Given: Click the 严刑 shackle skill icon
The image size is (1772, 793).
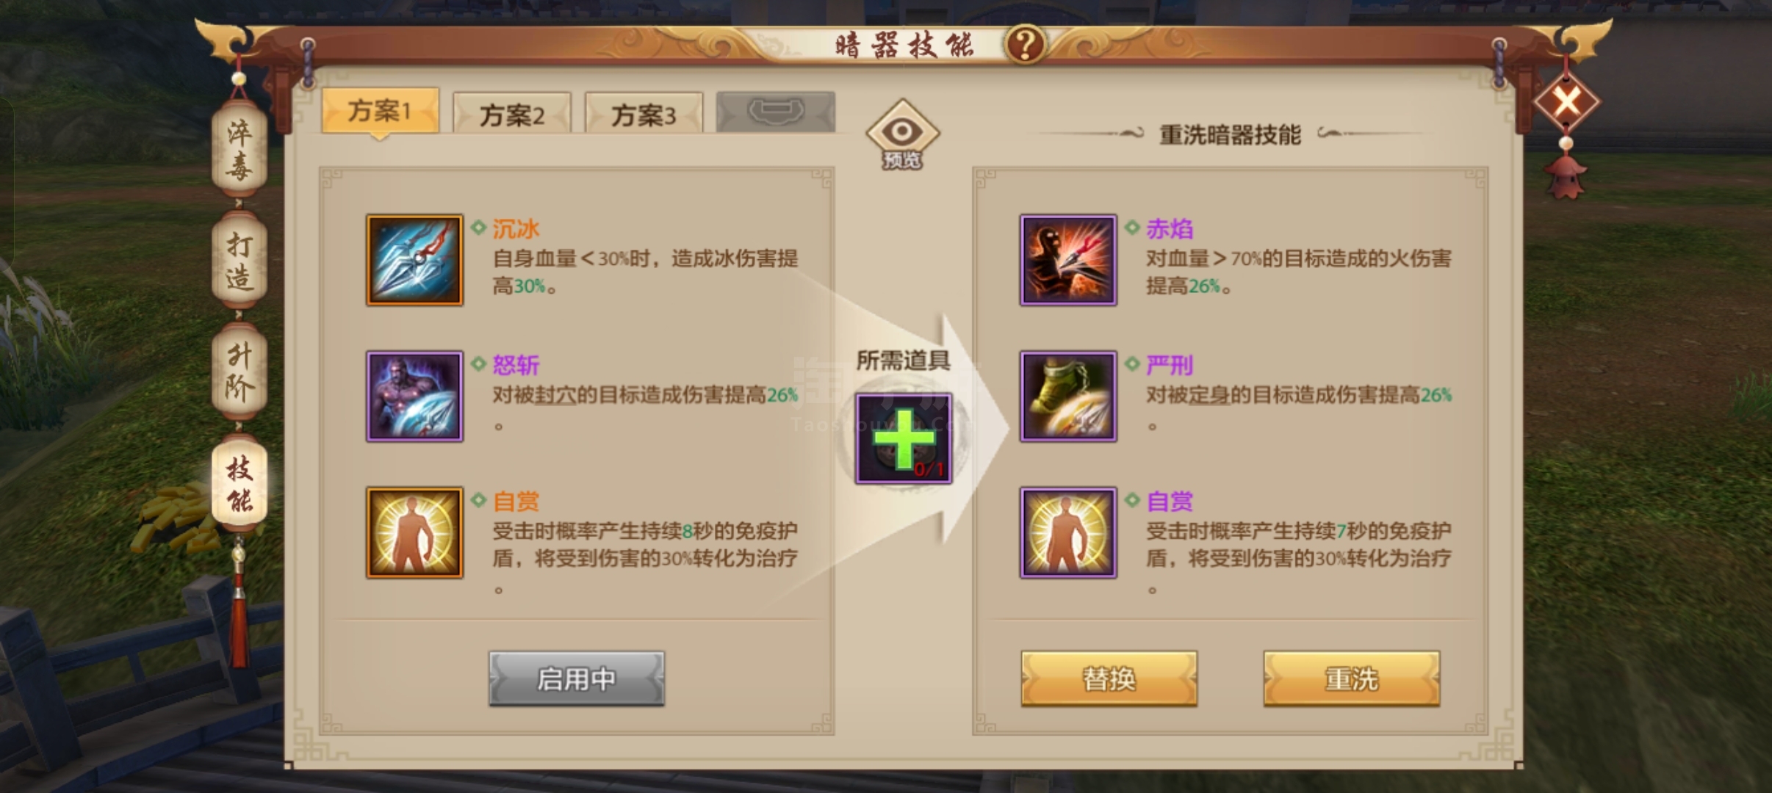Looking at the screenshot, I should pyautogui.click(x=1068, y=396).
